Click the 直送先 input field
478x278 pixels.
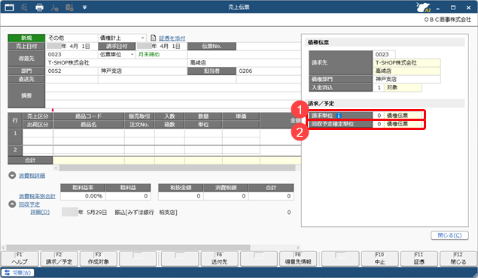click(x=72, y=79)
